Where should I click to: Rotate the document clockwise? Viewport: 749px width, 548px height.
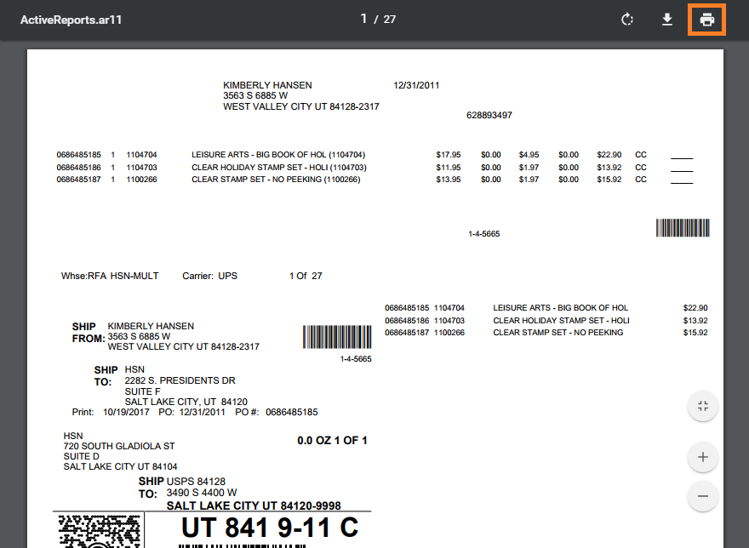point(627,20)
